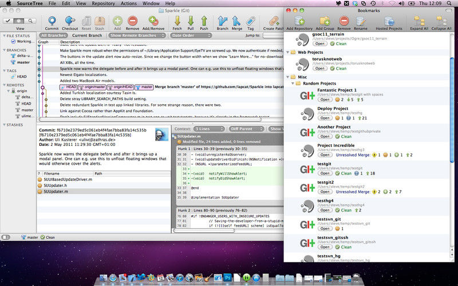Collapse the Web Projects group
Screen dimensions: 458x286
click(288, 52)
